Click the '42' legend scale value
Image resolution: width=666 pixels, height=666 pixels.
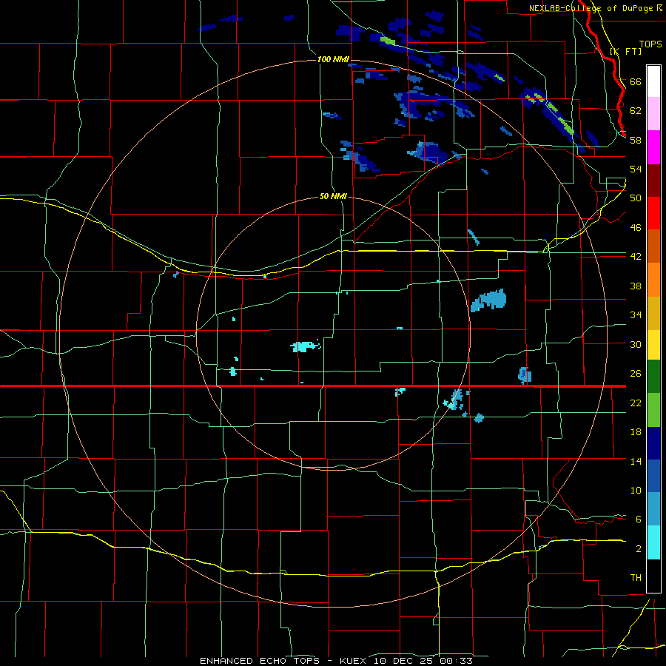click(636, 257)
